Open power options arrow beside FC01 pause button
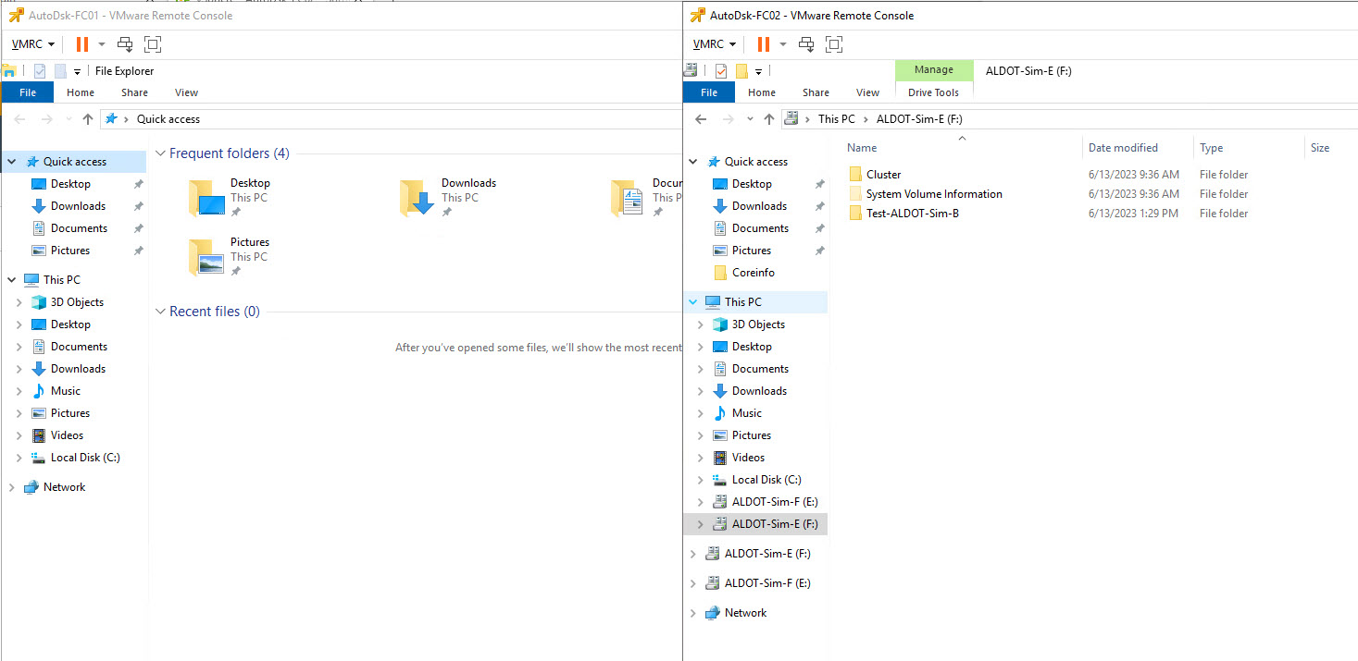Screen dimensions: 1358x661 tap(102, 43)
